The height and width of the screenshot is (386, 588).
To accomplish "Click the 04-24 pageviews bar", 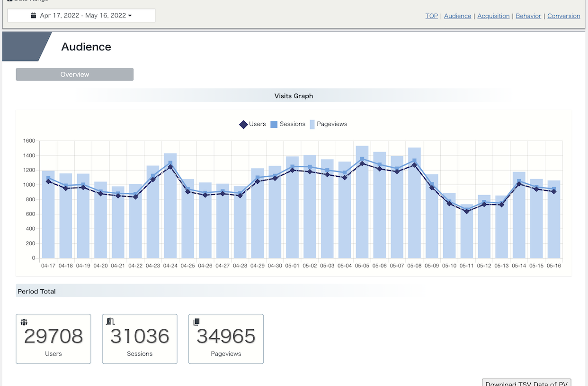I will pos(170,206).
